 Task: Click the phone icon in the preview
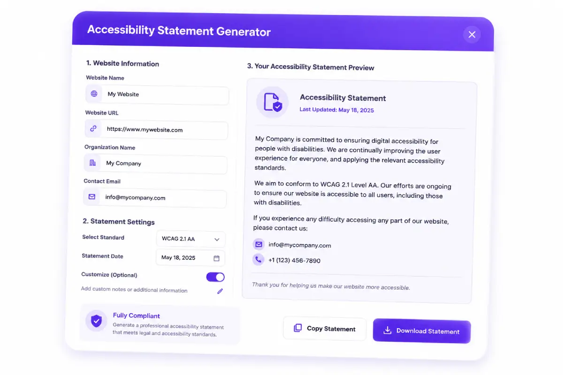pos(258,259)
